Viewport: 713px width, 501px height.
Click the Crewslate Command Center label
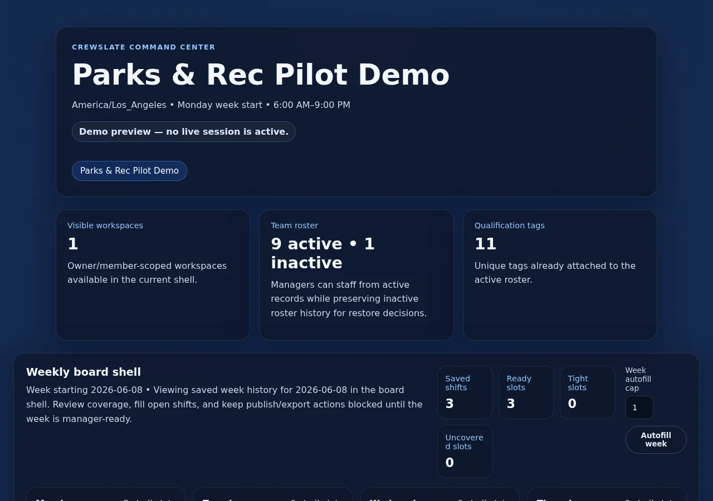tap(144, 47)
